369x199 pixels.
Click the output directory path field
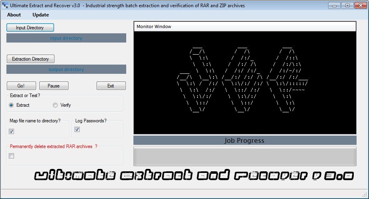(x=66, y=69)
